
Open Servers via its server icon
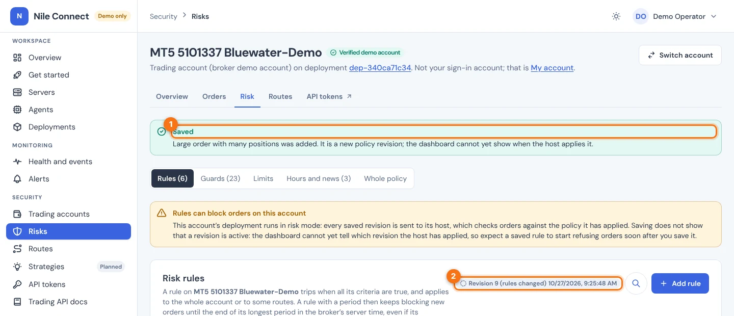click(17, 92)
